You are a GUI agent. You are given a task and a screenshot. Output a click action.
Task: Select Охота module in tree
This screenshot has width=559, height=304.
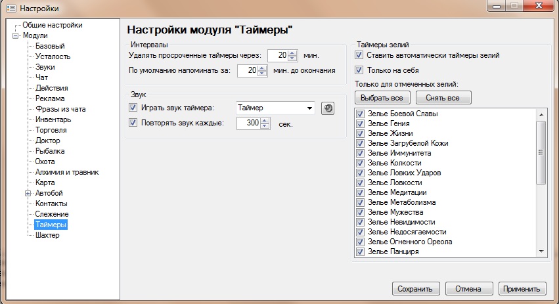click(45, 162)
